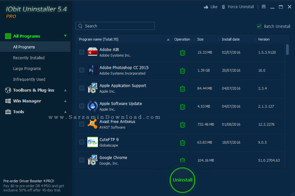295x196 pixels.
Task: Click the trash icon for CuteFTP 9
Action: [182, 143]
